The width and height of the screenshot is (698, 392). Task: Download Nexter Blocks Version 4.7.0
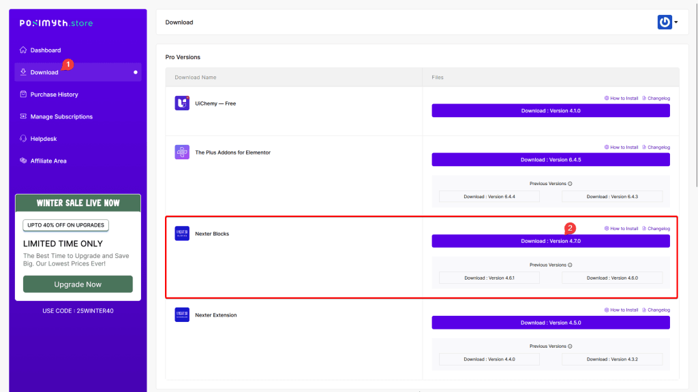pos(551,241)
